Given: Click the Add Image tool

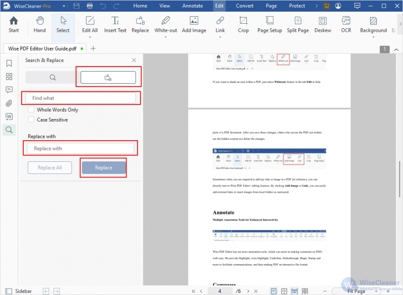Looking at the screenshot, I should (x=194, y=25).
